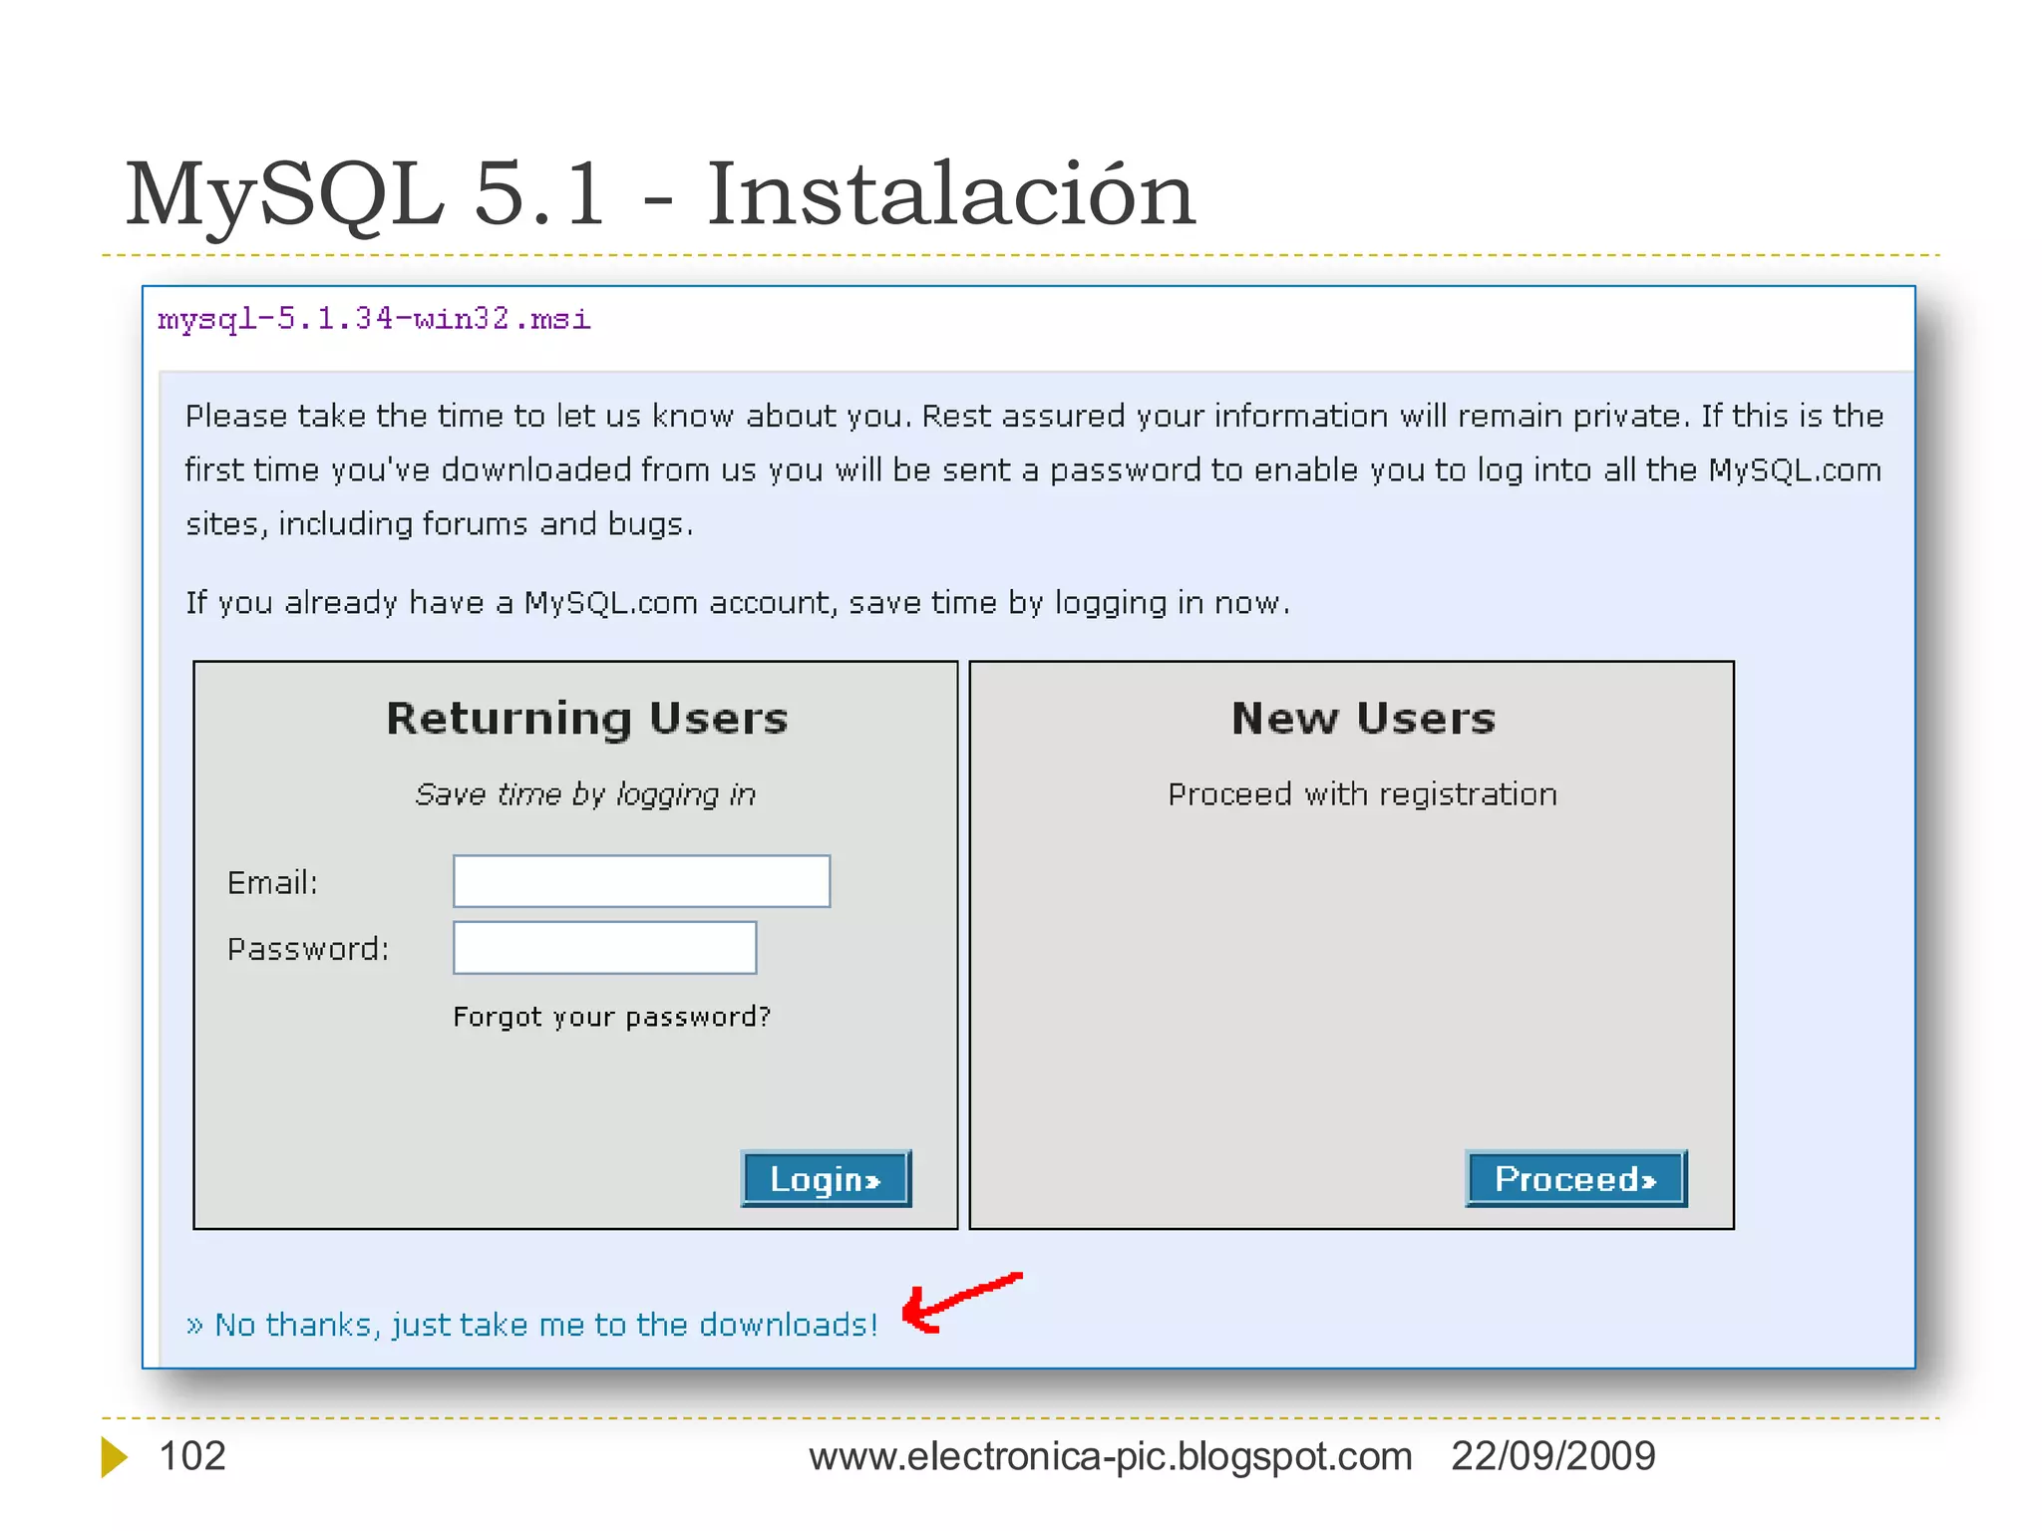The image size is (2042, 1531).
Task: Click the yellow triangle bullet beside slide number
Action: (114, 1456)
